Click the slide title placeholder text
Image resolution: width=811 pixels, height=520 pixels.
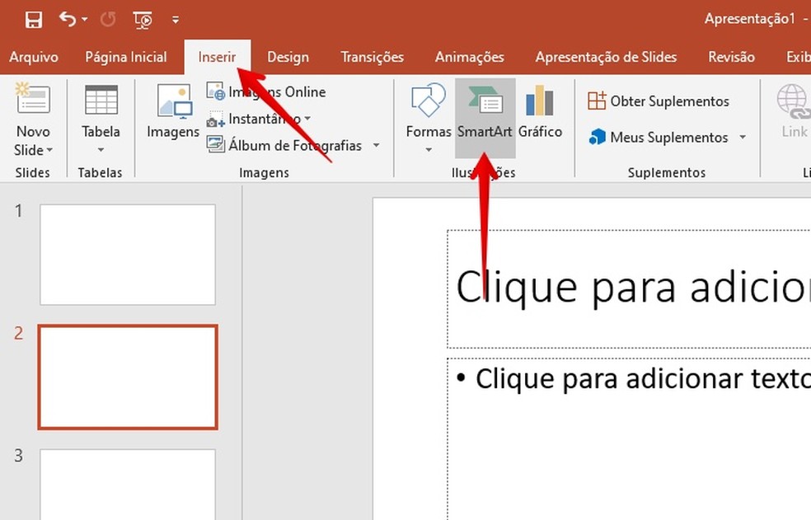point(633,288)
